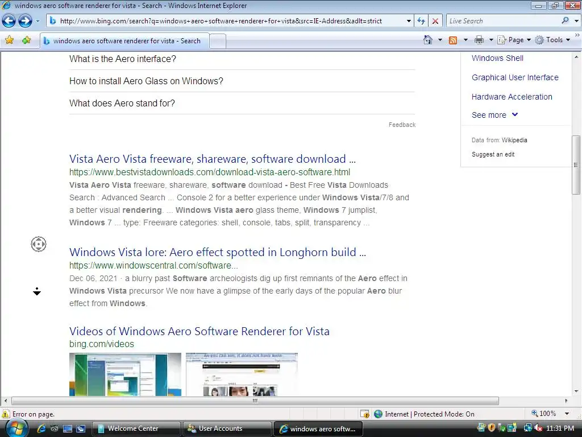582x437 pixels.
Task: Click the 'Internet | Protected Mode: On' zone
Action: click(x=424, y=414)
